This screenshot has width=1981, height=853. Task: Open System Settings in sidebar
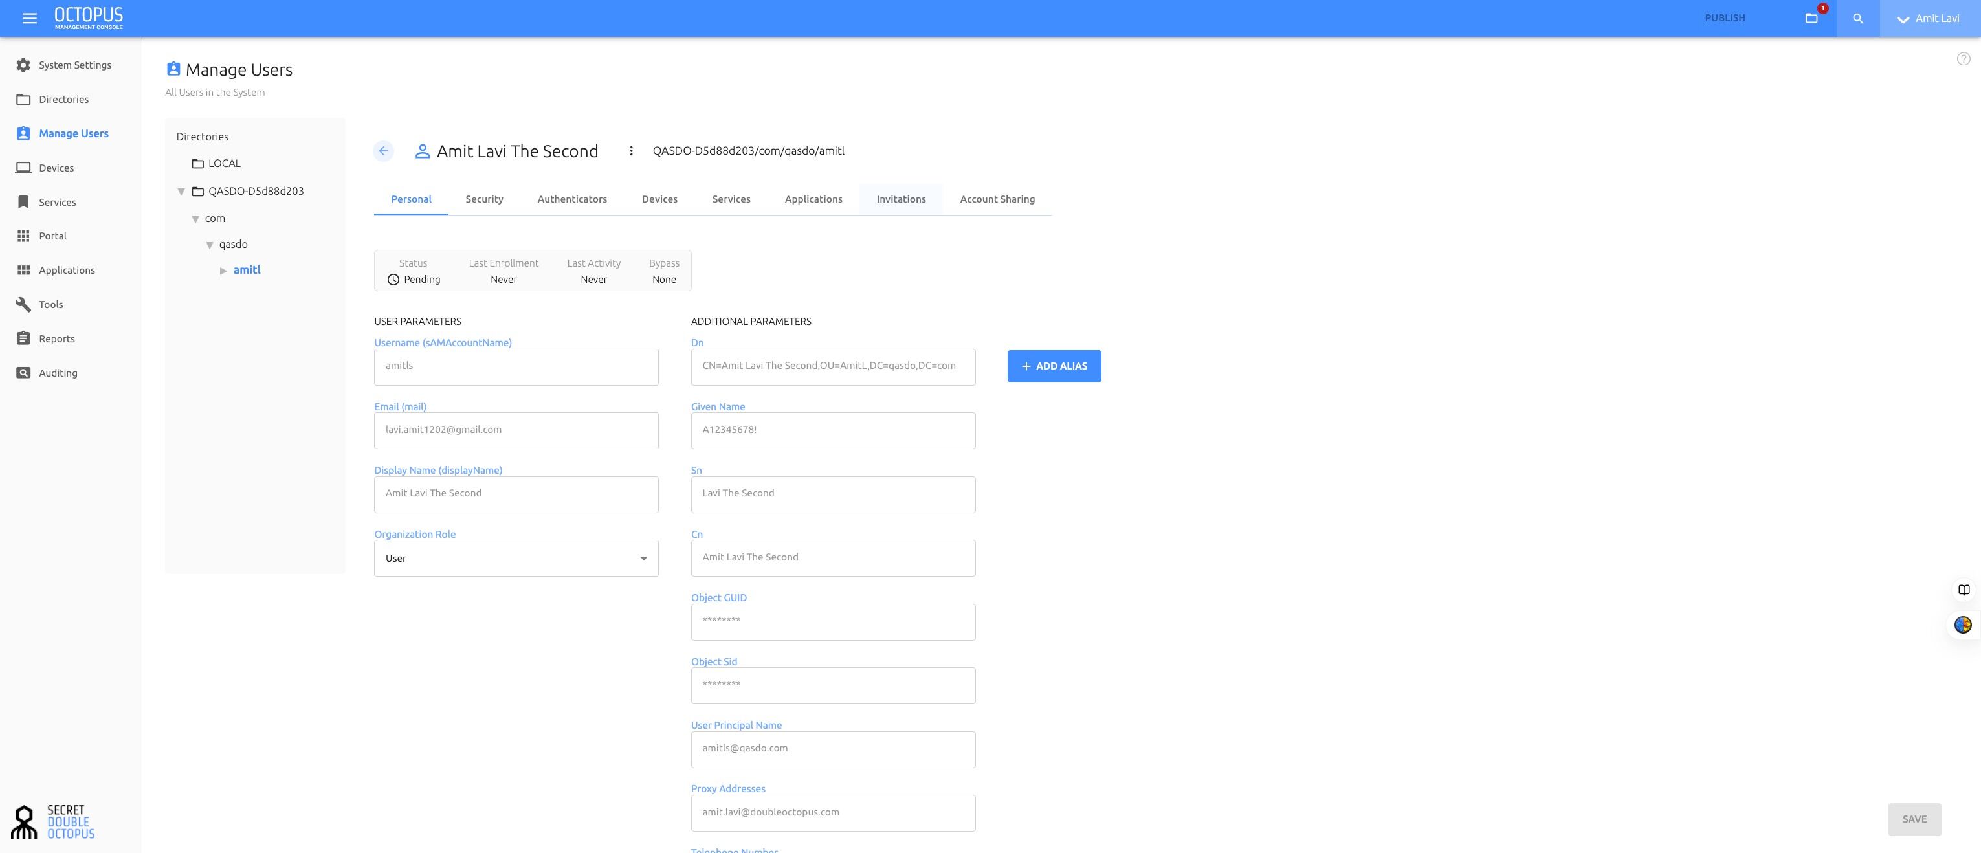pos(74,65)
